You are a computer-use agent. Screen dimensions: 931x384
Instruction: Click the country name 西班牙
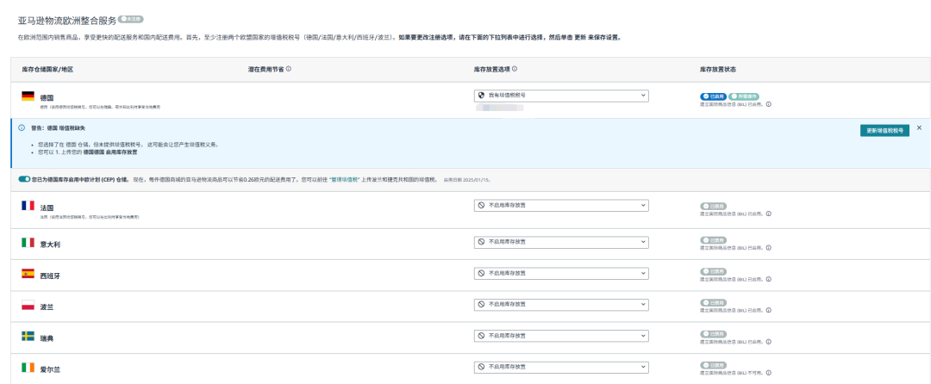pos(50,276)
